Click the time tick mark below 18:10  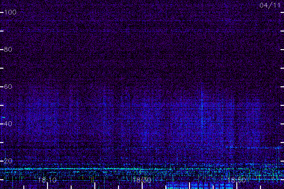(47, 186)
